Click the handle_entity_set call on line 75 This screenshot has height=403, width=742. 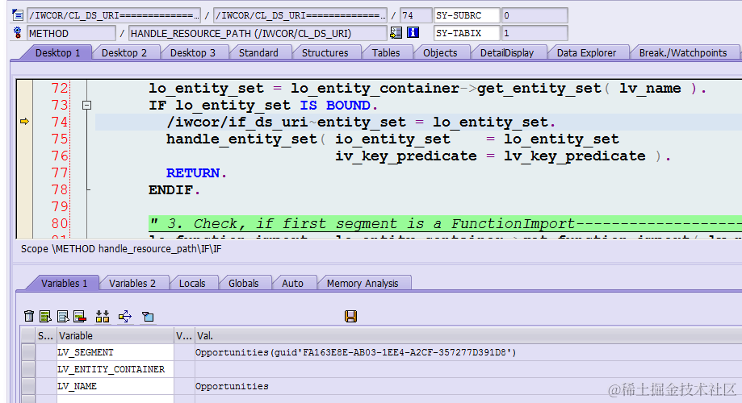tap(241, 139)
